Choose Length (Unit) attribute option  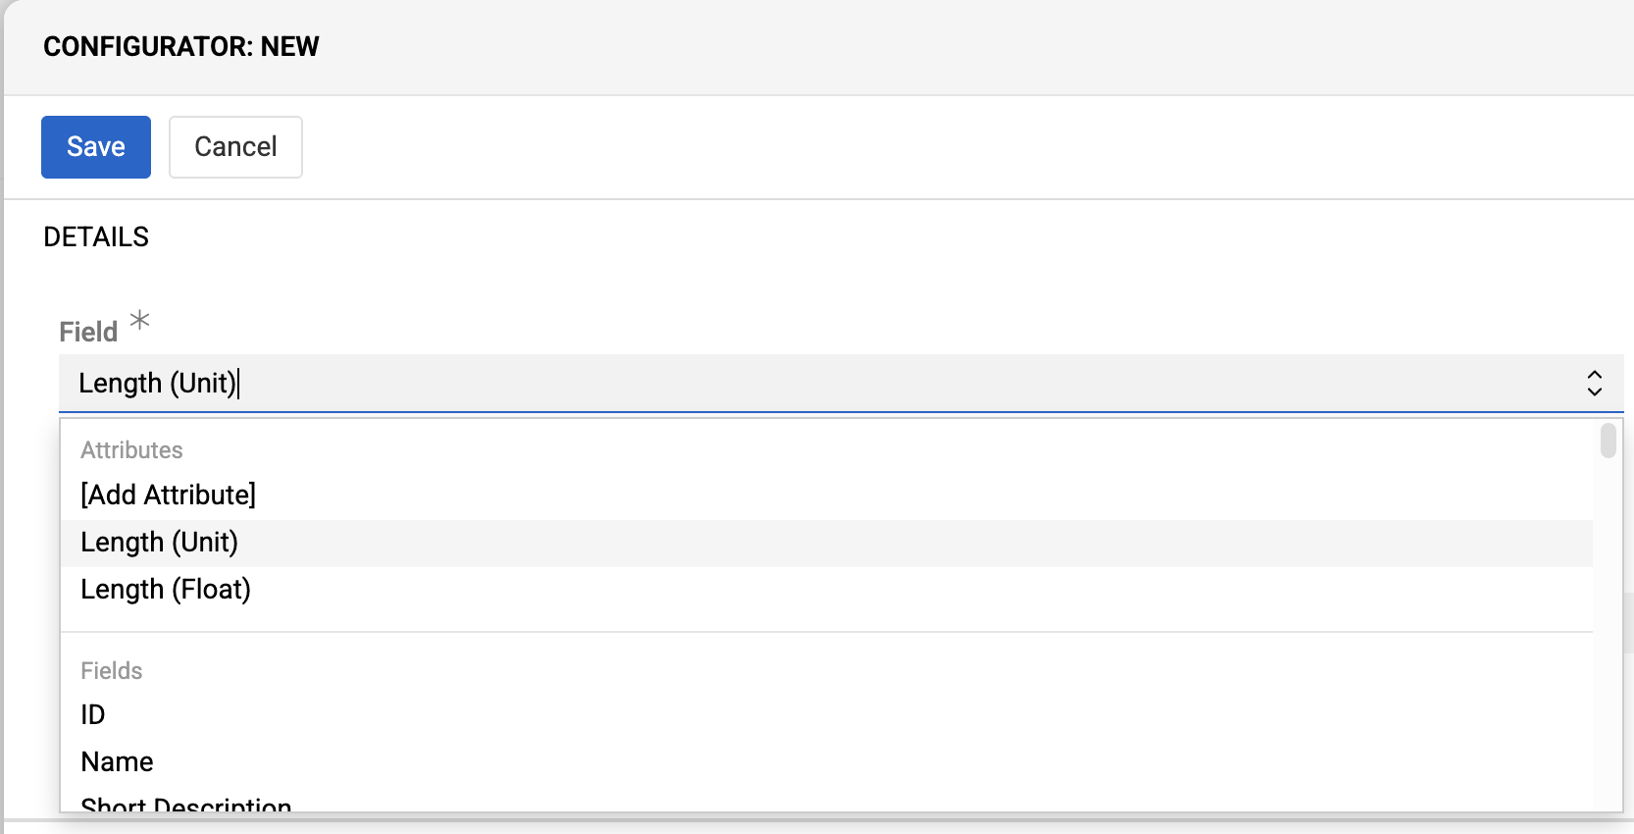click(160, 542)
